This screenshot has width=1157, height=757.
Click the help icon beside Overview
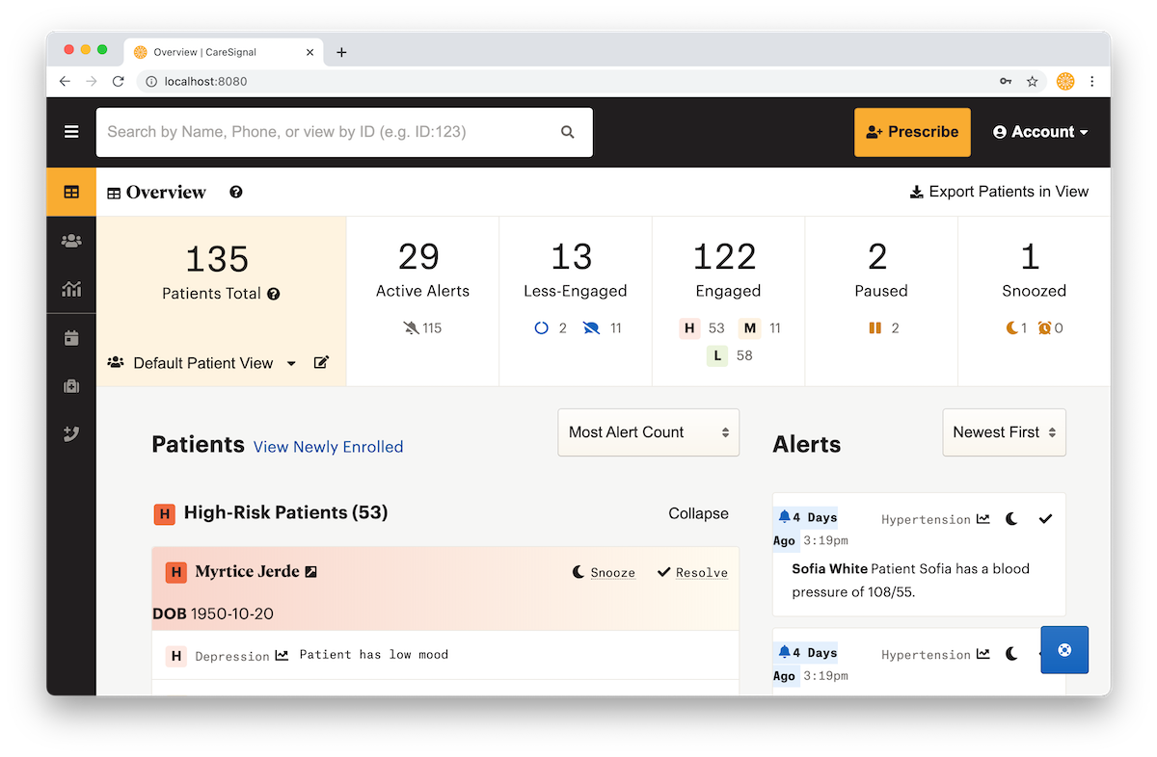point(236,192)
